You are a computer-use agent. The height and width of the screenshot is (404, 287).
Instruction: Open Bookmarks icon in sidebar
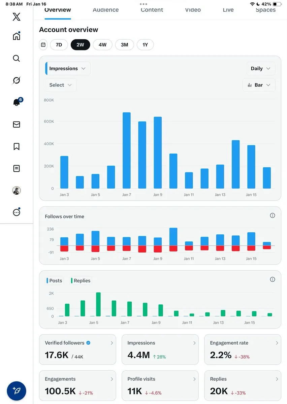tap(16, 146)
